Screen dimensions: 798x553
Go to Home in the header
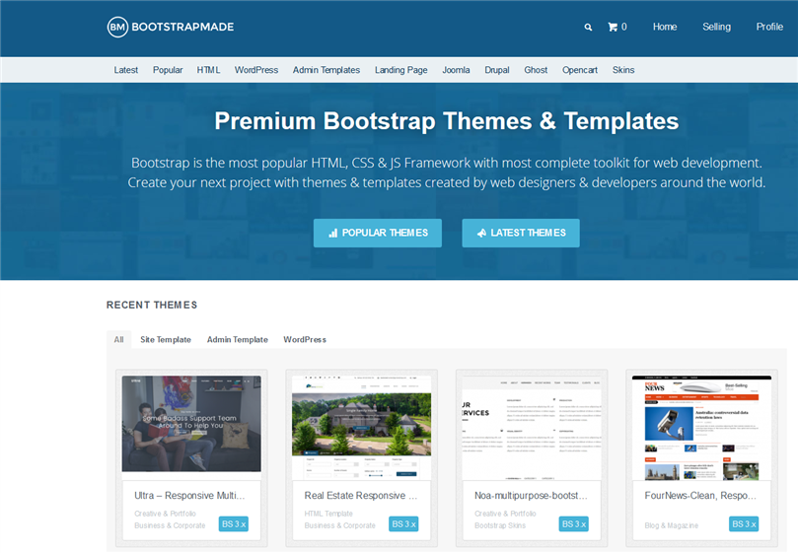click(x=665, y=27)
